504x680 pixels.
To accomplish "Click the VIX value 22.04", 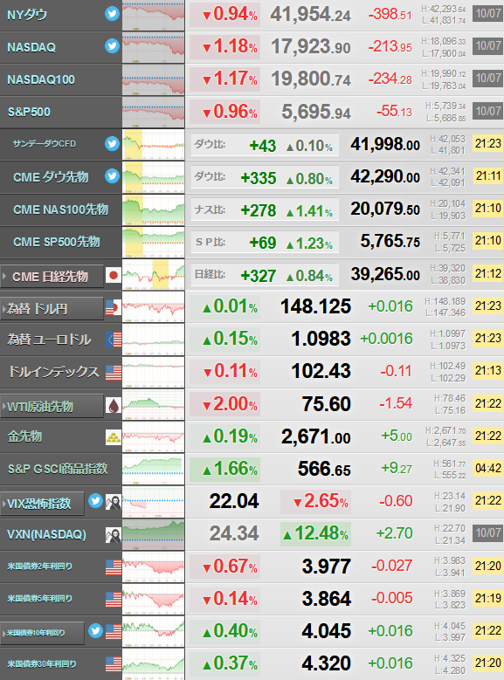I will (234, 501).
